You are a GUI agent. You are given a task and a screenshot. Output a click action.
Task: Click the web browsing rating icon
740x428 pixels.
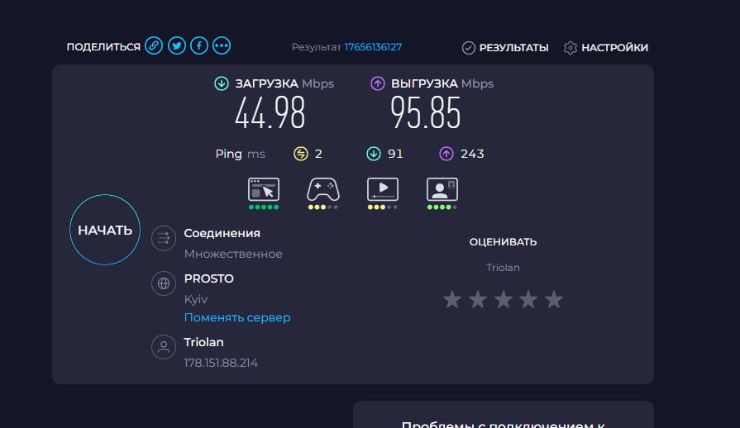point(264,189)
